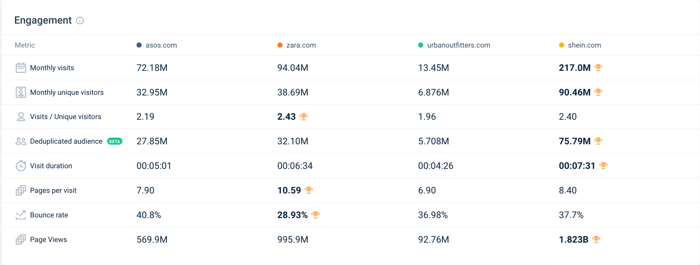
Task: Click the Visits / Unique visitors person icon
Action: tap(21, 117)
